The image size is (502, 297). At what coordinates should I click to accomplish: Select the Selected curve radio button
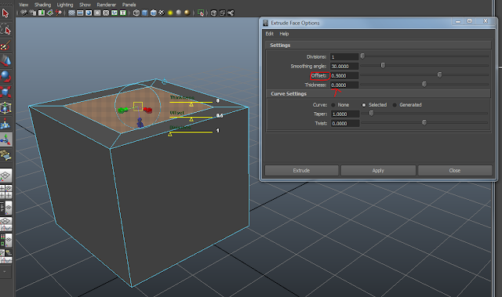(x=364, y=105)
